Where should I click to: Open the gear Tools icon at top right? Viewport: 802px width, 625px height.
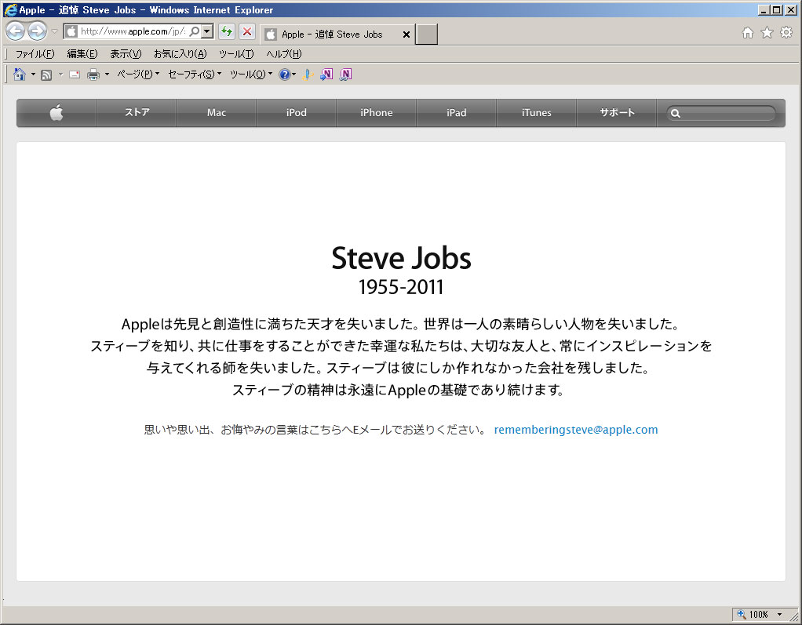click(x=786, y=33)
